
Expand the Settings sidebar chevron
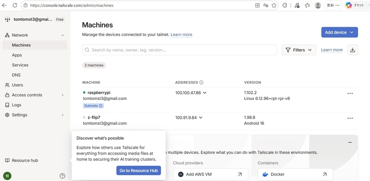click(62, 115)
